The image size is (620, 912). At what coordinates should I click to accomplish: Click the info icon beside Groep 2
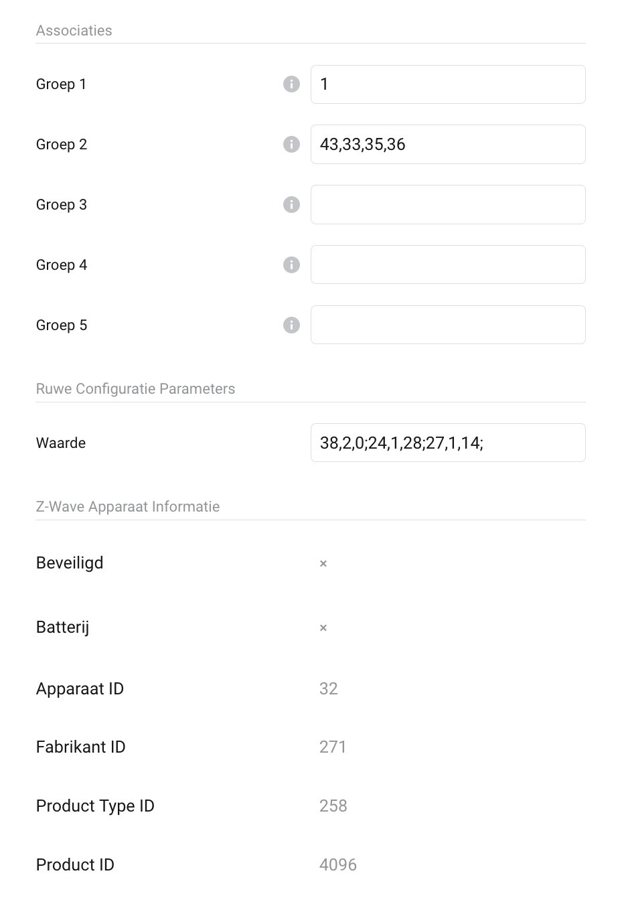coord(291,145)
